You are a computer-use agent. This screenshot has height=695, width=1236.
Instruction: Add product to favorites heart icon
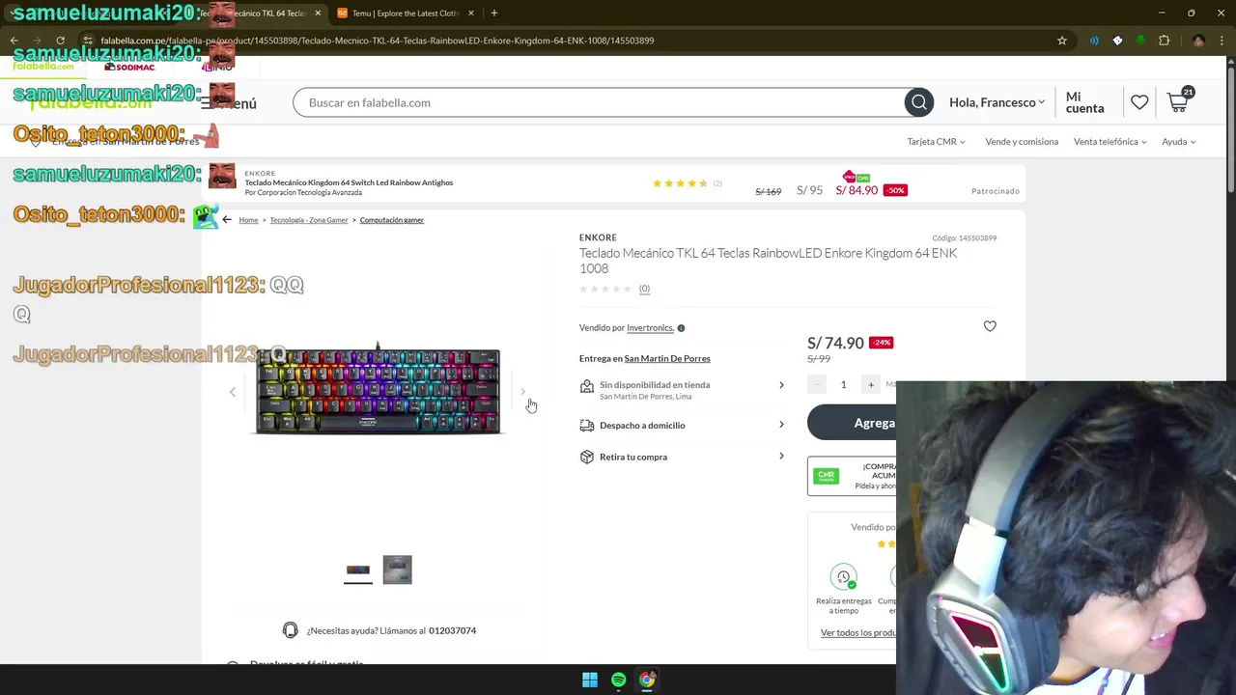(x=990, y=326)
